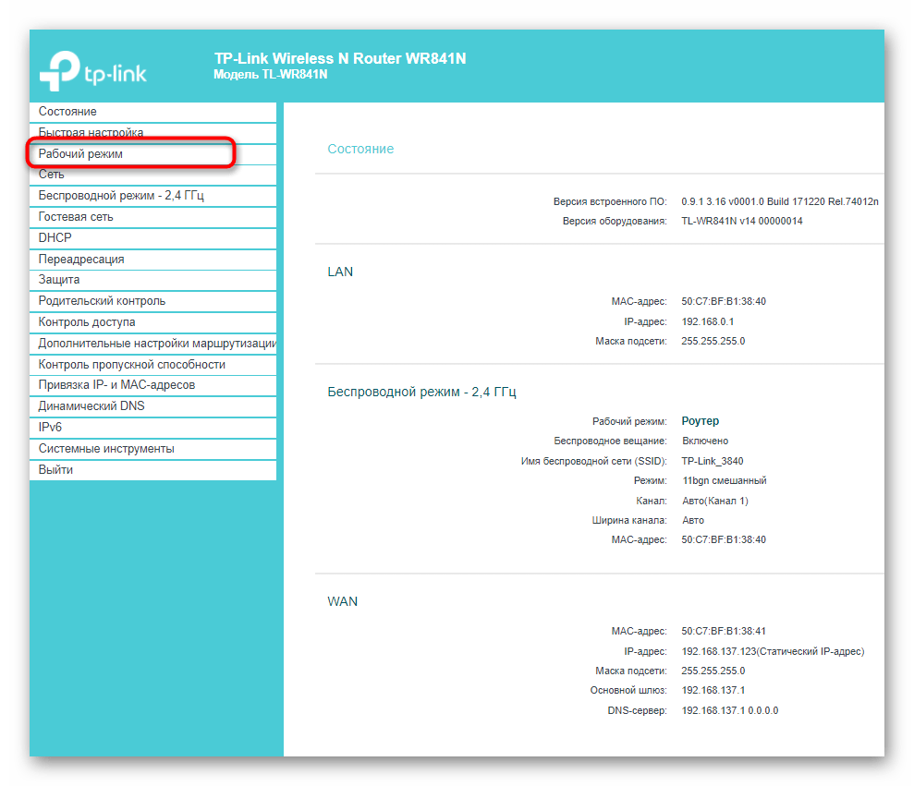
Task: Click WAN IP 192.168.137.123 value
Action: pos(773,652)
